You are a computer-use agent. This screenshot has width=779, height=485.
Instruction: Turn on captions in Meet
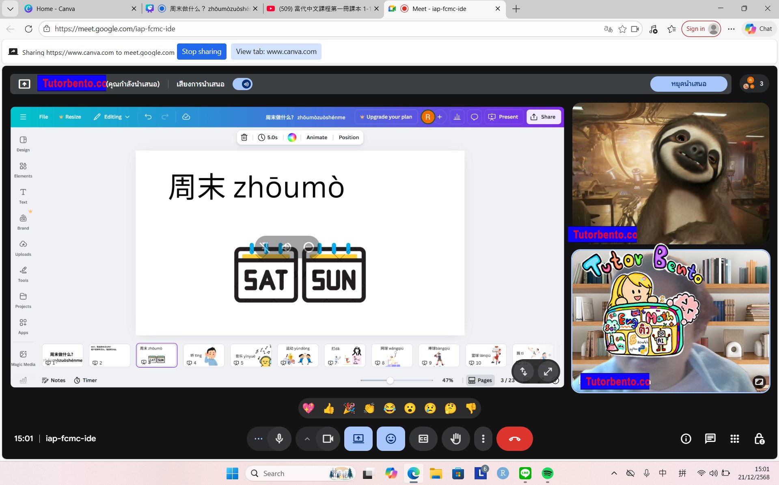423,439
